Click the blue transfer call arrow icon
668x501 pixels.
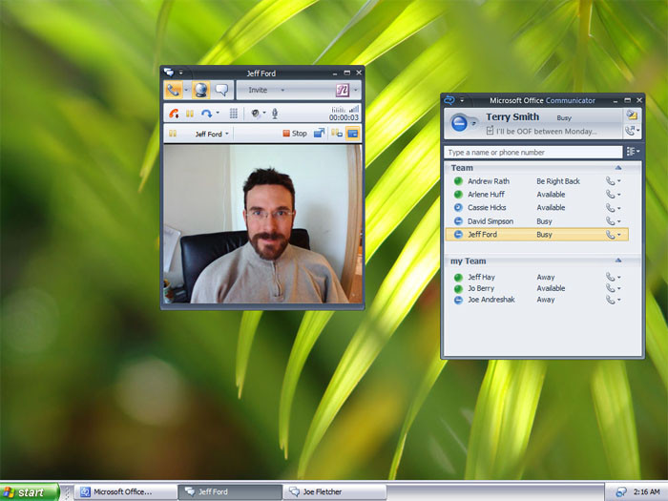207,114
